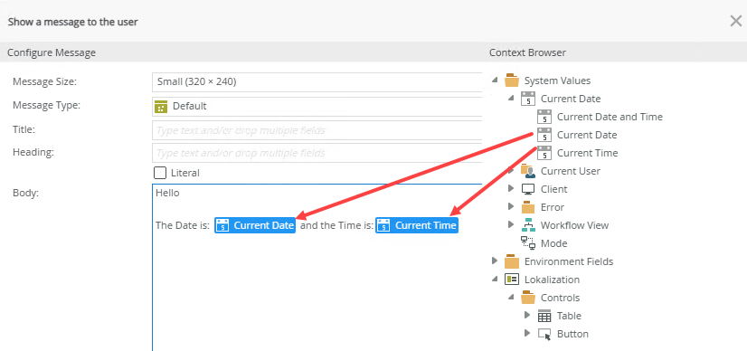The height and width of the screenshot is (351, 747).
Task: Open the Message Type dropdown
Action: (317, 107)
